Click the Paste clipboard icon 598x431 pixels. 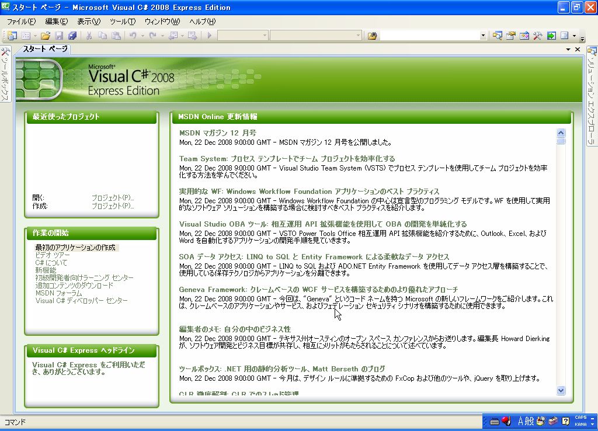pos(116,36)
